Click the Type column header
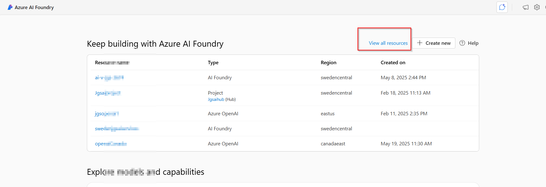Screen dimensions: 546x187 click(x=213, y=63)
